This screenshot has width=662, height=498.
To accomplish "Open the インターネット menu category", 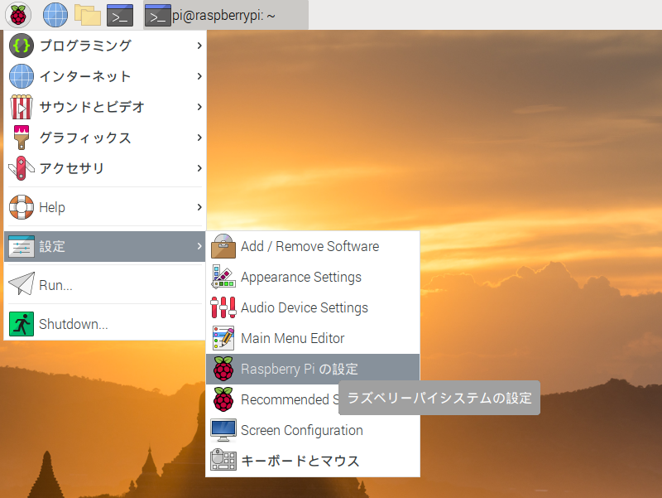I will tap(105, 76).
